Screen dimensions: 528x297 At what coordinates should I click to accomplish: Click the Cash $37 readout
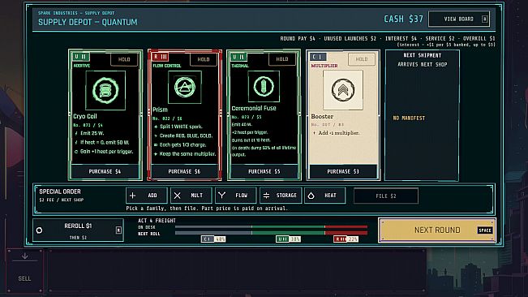coord(403,19)
